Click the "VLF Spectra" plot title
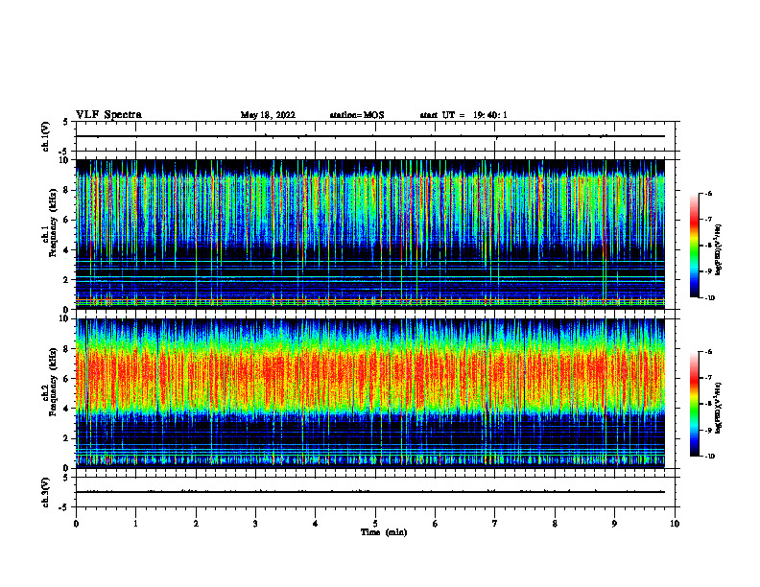The height and width of the screenshot is (587, 760). (108, 115)
